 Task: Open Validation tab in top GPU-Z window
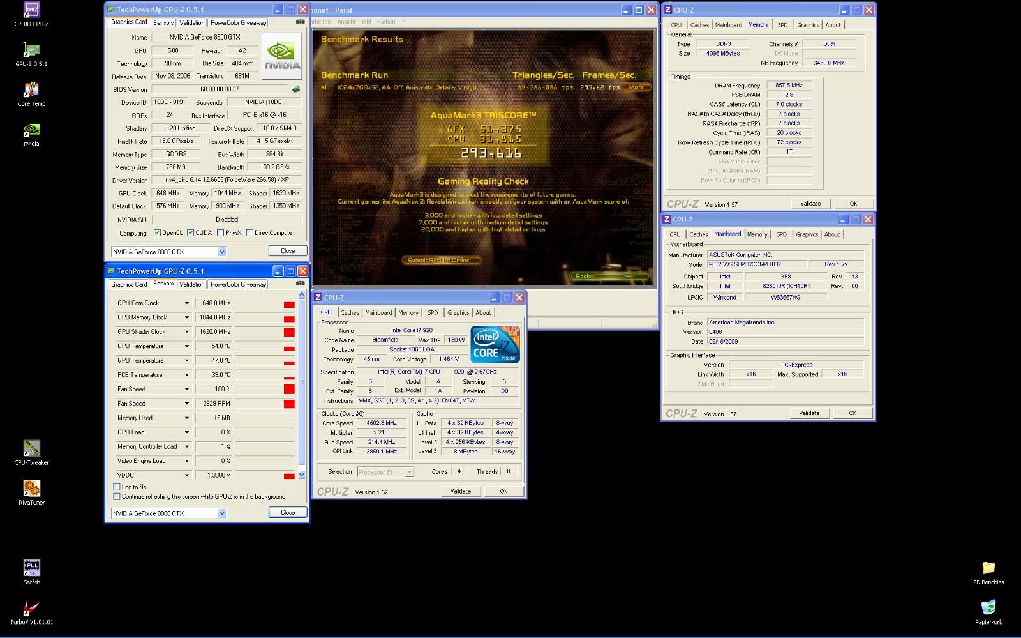[192, 22]
